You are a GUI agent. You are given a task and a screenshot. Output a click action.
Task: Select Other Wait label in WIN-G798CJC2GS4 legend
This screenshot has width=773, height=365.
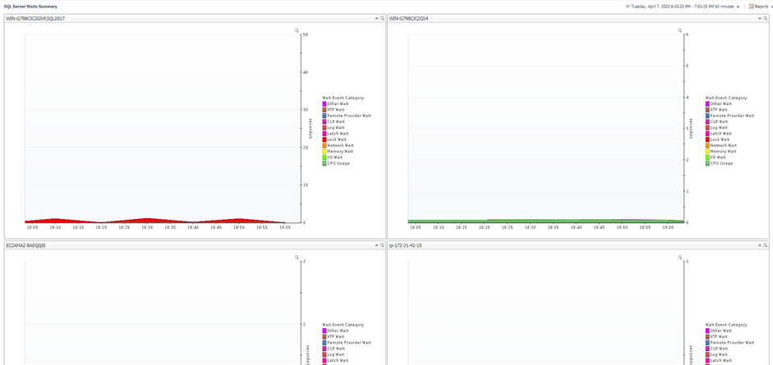point(720,104)
